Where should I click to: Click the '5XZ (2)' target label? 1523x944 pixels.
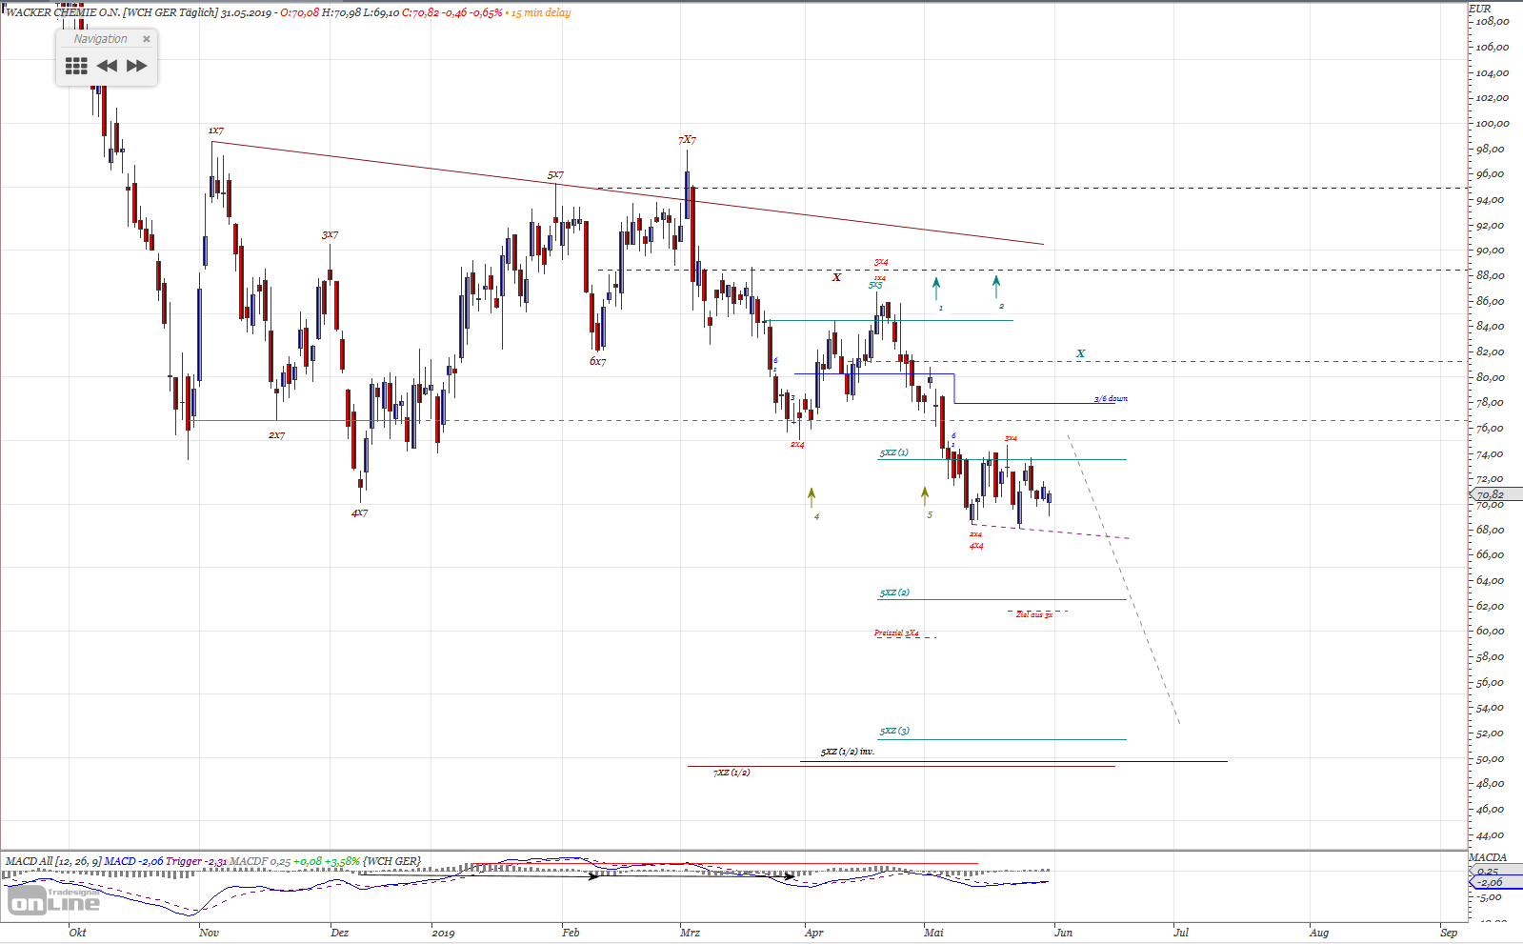[894, 593]
